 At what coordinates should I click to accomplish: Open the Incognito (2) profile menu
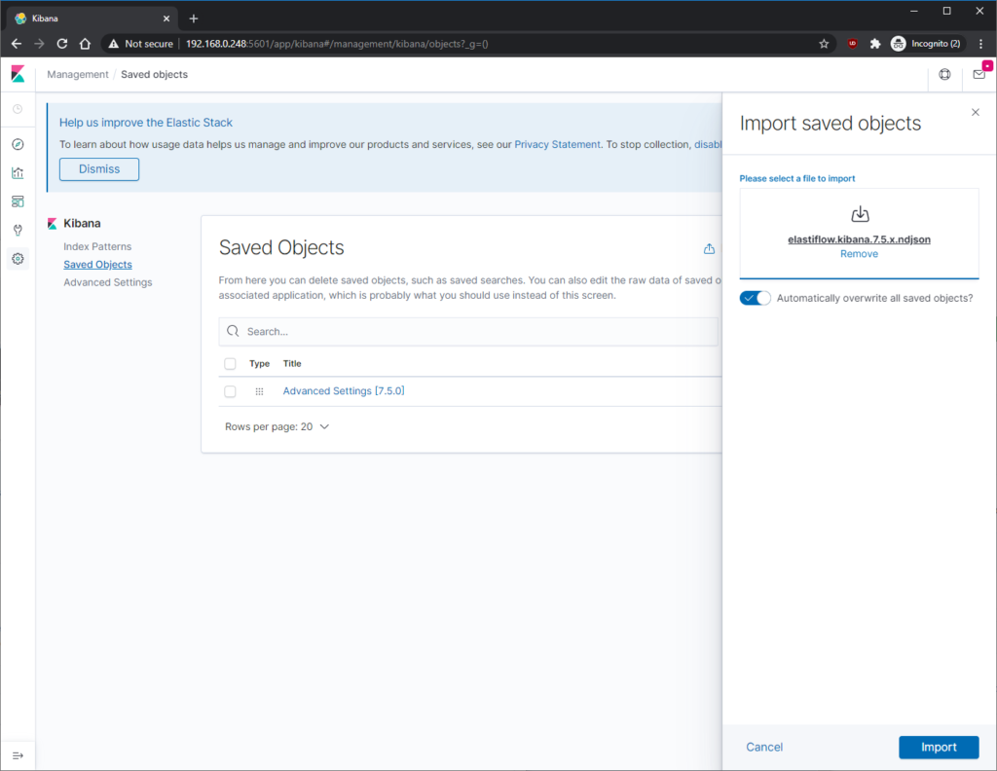[x=926, y=44]
